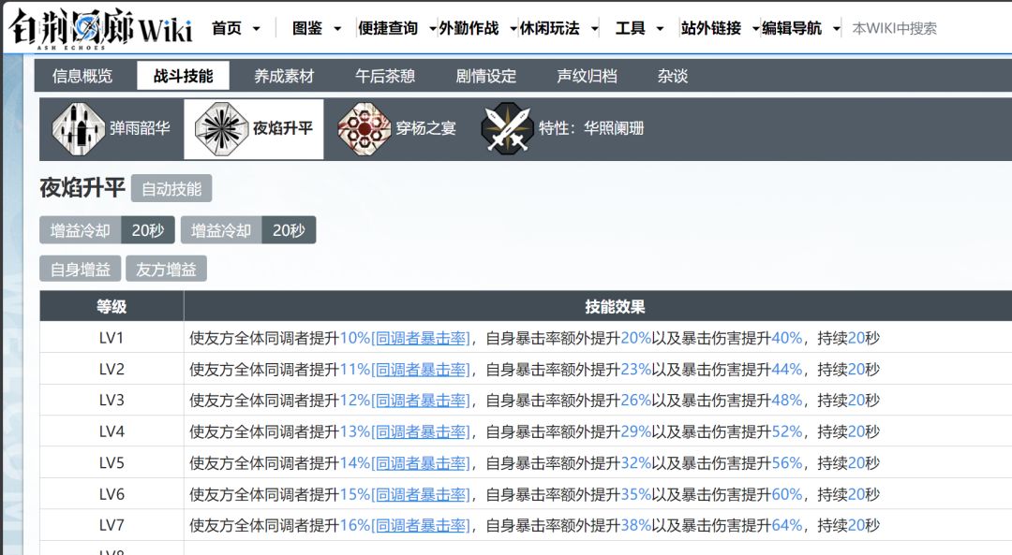Click the crossed swords 特性 icon
This screenshot has height=555, width=1012.
point(508,129)
